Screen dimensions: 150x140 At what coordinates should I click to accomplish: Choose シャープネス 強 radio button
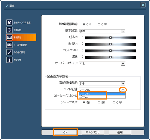coord(84,103)
